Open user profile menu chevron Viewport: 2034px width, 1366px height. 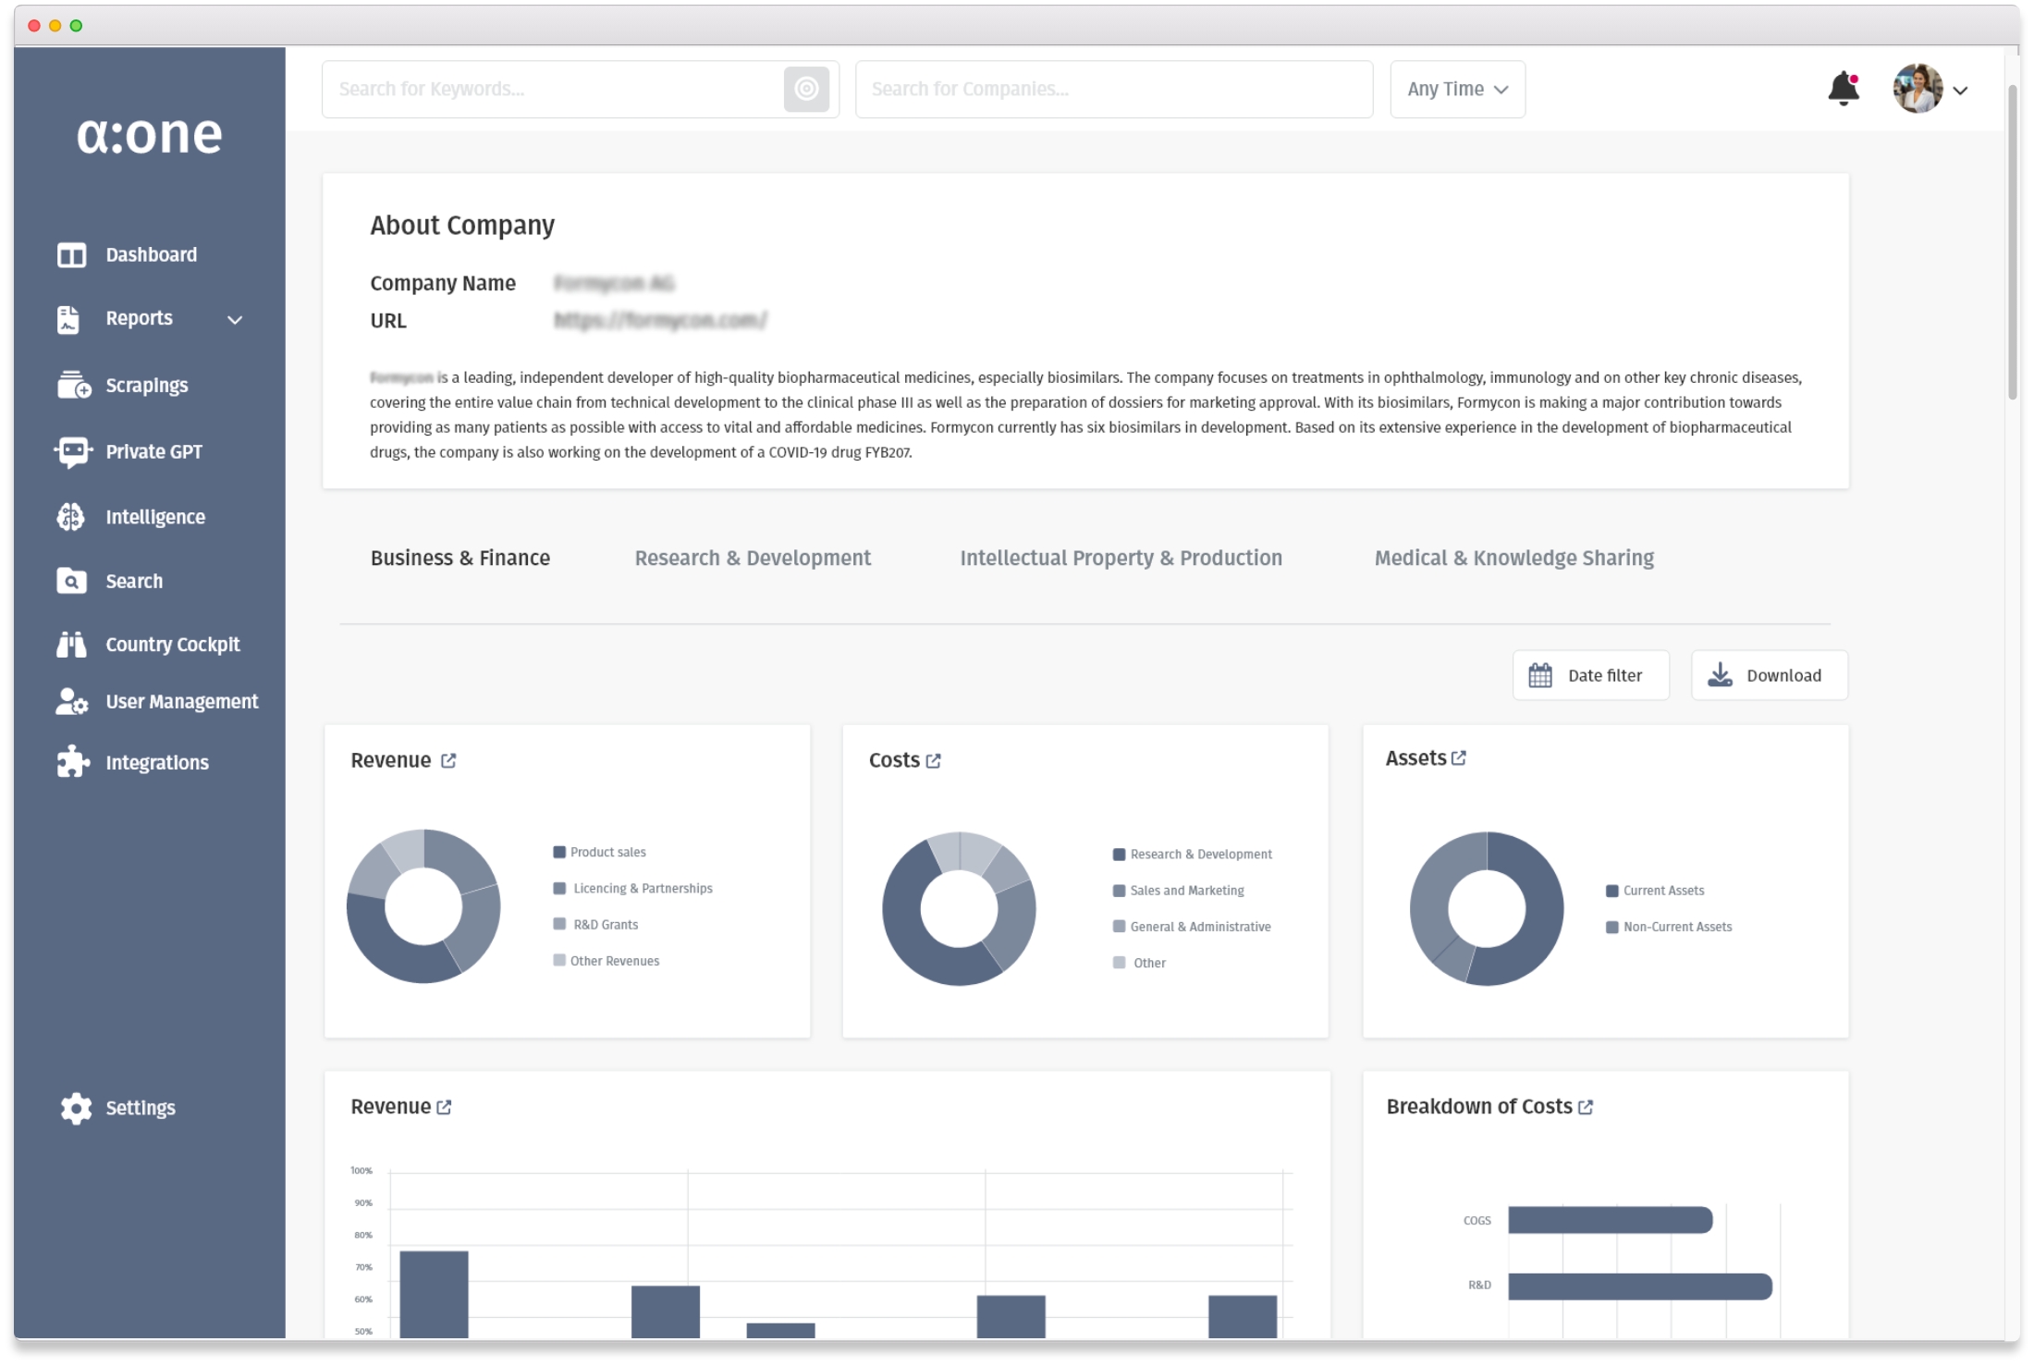click(x=1960, y=91)
